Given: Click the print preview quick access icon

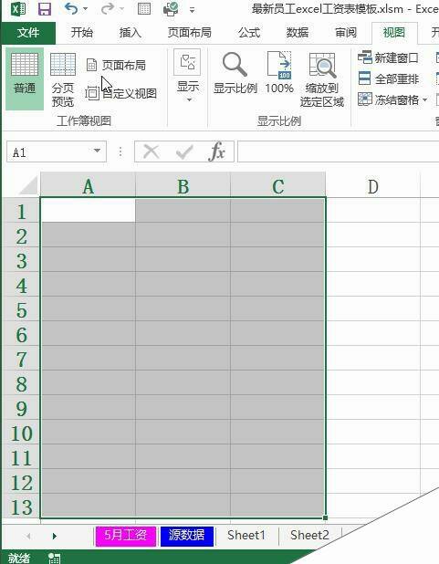Looking at the screenshot, I should click(144, 8).
